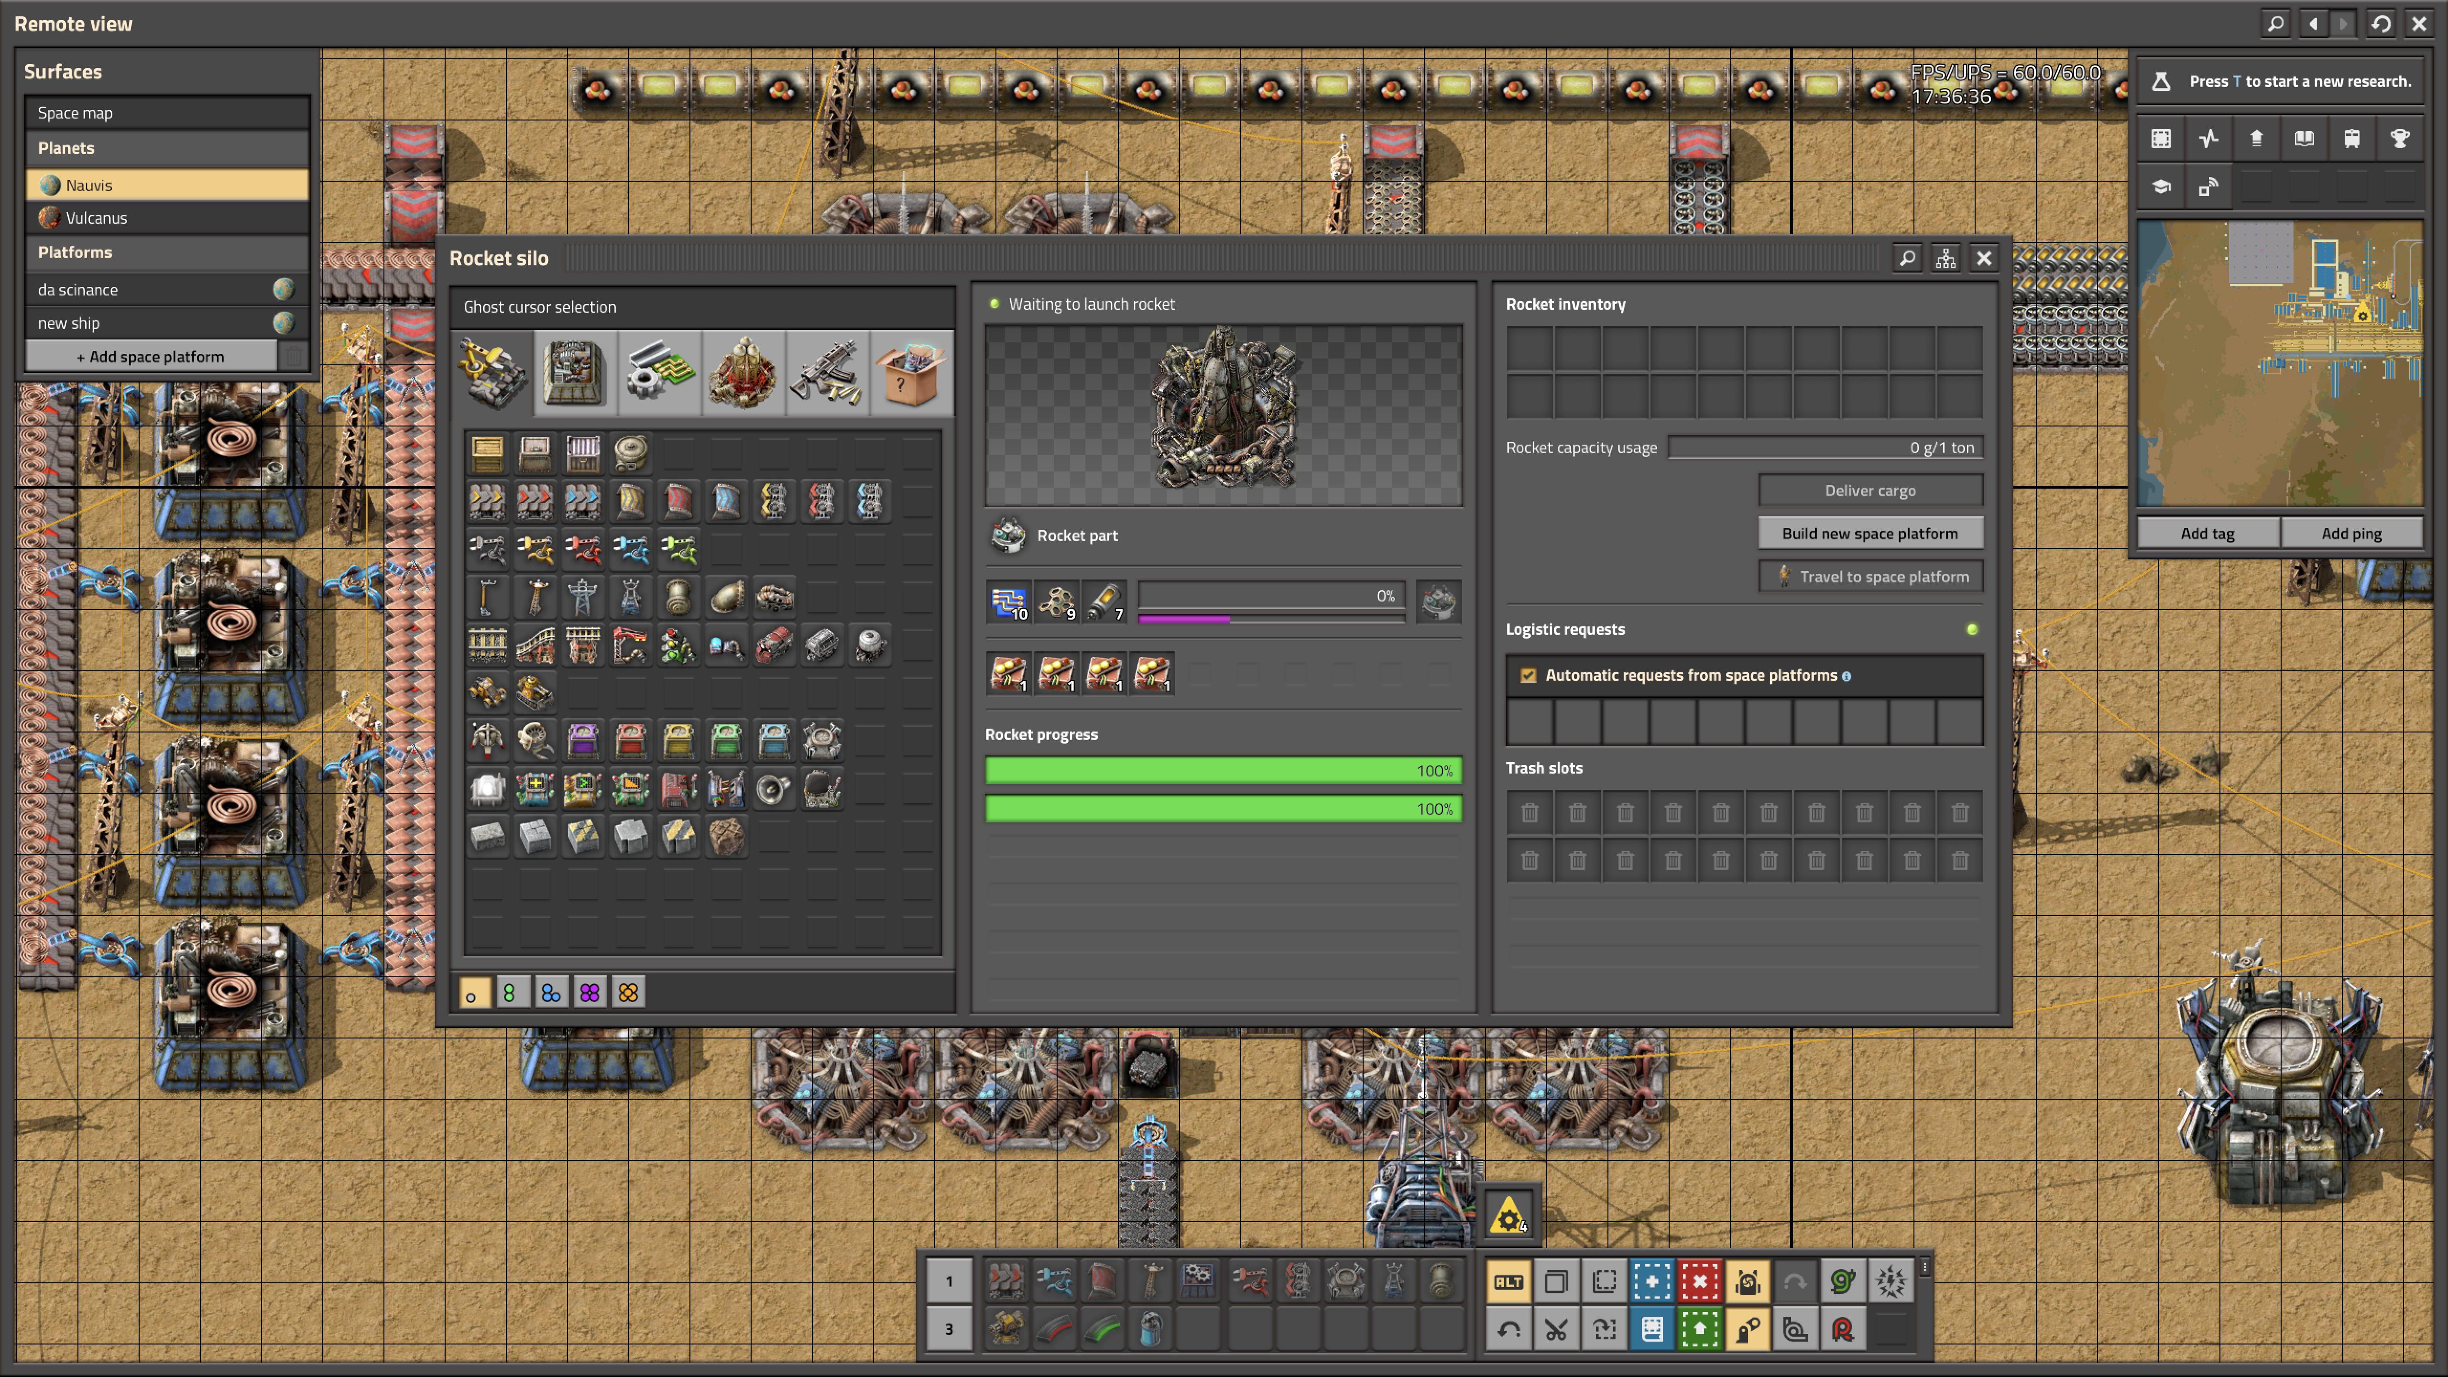The width and height of the screenshot is (2448, 1377).
Task: Select epic purple quality button
Action: pyautogui.click(x=589, y=993)
